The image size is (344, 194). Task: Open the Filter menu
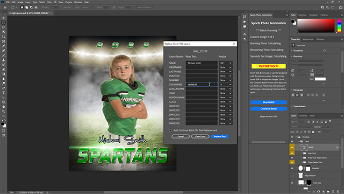pyautogui.click(x=49, y=2)
